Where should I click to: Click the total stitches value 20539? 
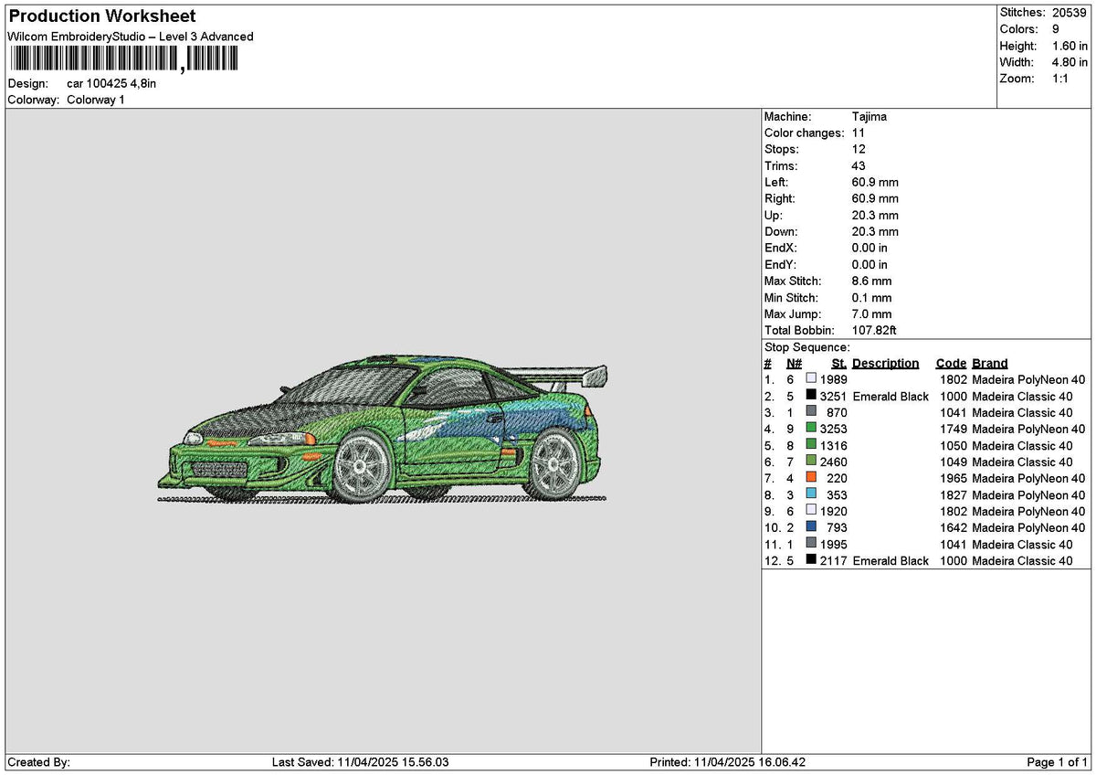point(1069,13)
